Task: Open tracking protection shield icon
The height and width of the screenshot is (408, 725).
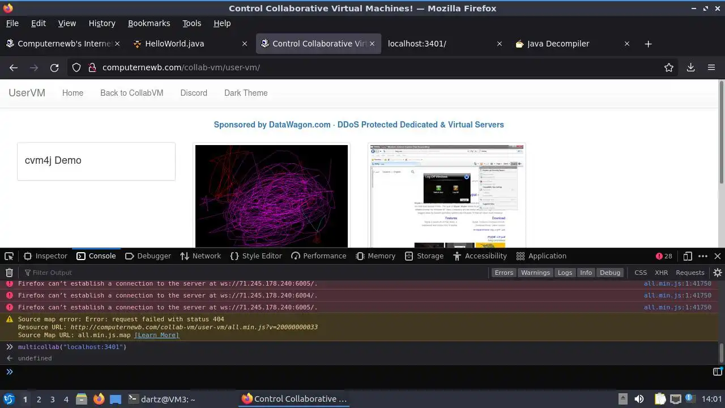Action: click(76, 67)
